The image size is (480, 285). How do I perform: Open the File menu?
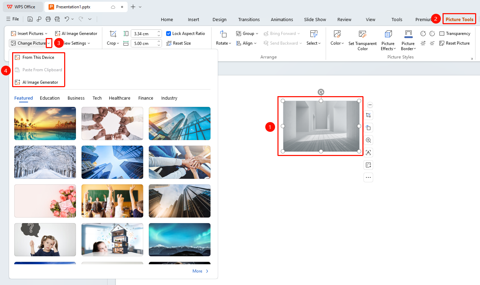[13, 19]
